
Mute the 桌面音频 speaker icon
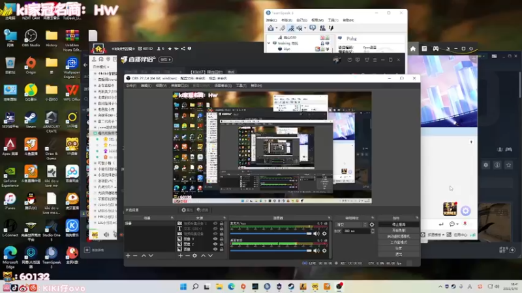point(316,251)
